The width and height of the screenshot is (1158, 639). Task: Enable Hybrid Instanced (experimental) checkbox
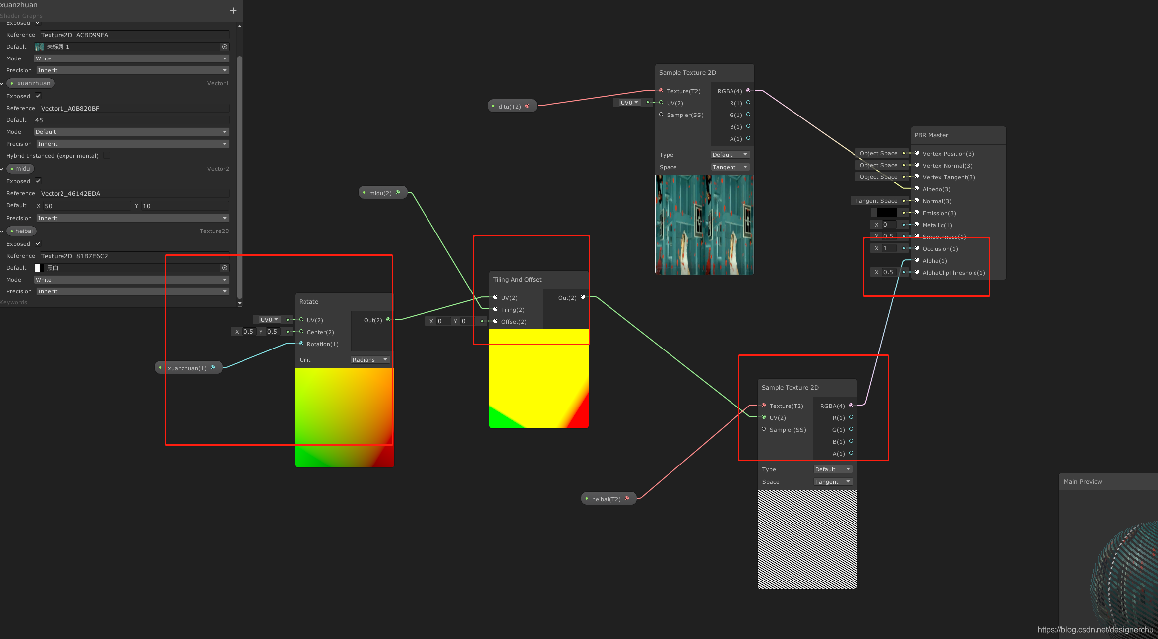[x=107, y=155]
